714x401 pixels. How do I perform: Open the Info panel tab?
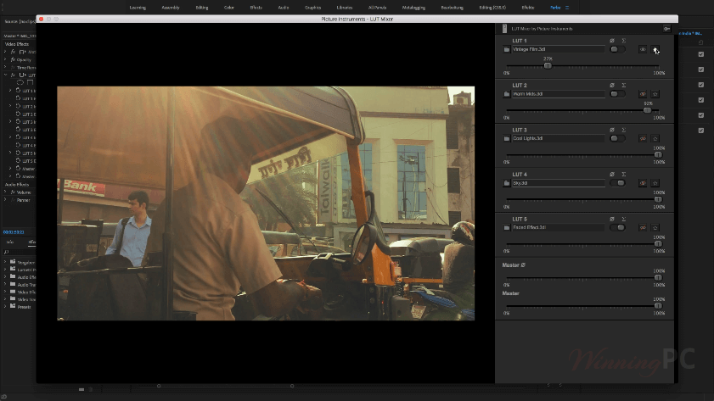9,242
